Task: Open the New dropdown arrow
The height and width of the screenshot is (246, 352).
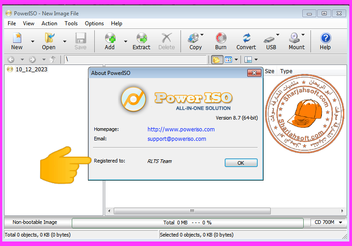Action: (33, 42)
